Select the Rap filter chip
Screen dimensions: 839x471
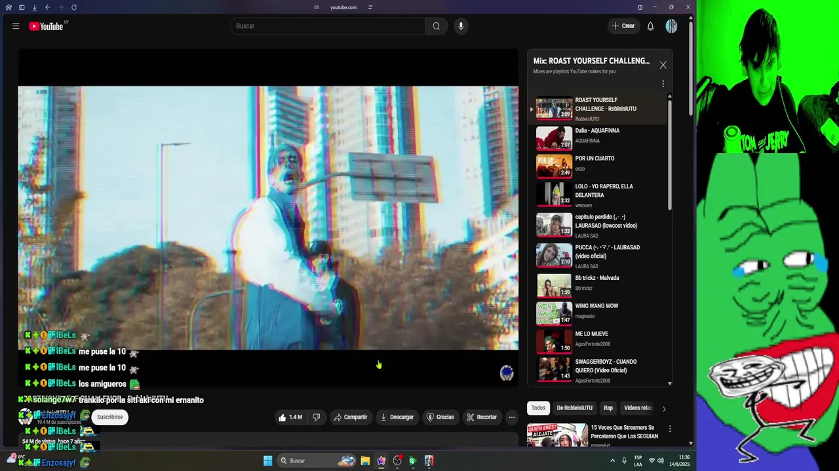click(608, 408)
